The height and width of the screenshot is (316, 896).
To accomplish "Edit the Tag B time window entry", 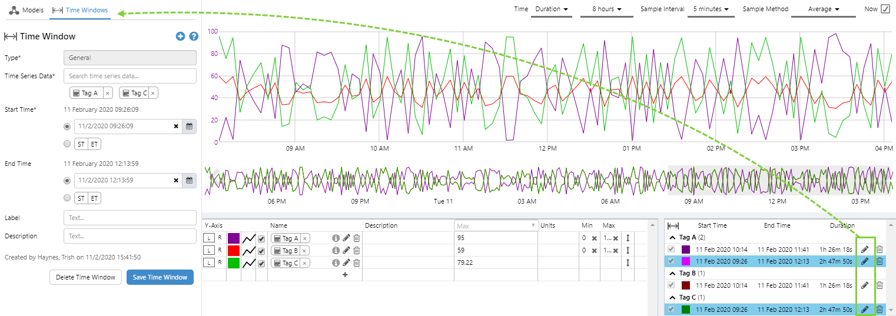I will click(x=864, y=285).
